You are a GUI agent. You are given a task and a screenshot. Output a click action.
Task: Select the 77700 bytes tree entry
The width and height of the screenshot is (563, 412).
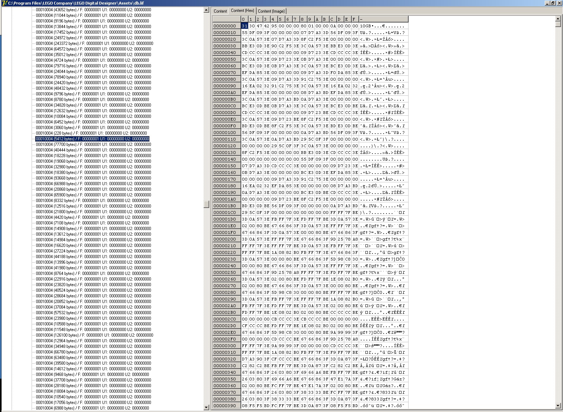93,144
